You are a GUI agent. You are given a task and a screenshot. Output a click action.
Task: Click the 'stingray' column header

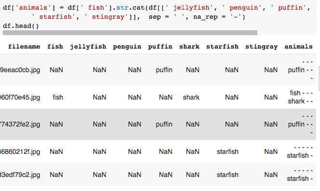261,47
